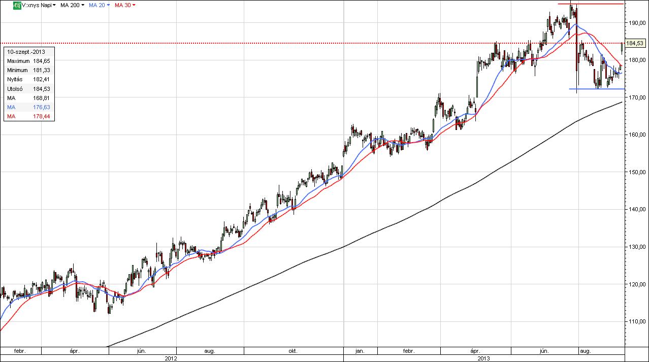Click the 170,00 price axis label
The image size is (649, 362).
[637, 97]
